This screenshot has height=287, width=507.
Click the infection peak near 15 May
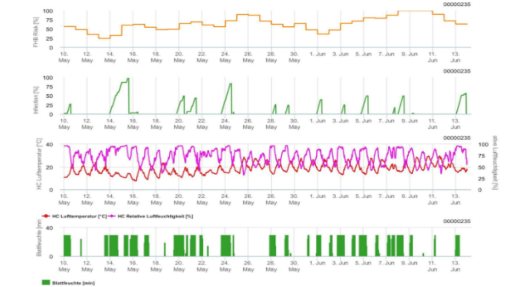(127, 79)
